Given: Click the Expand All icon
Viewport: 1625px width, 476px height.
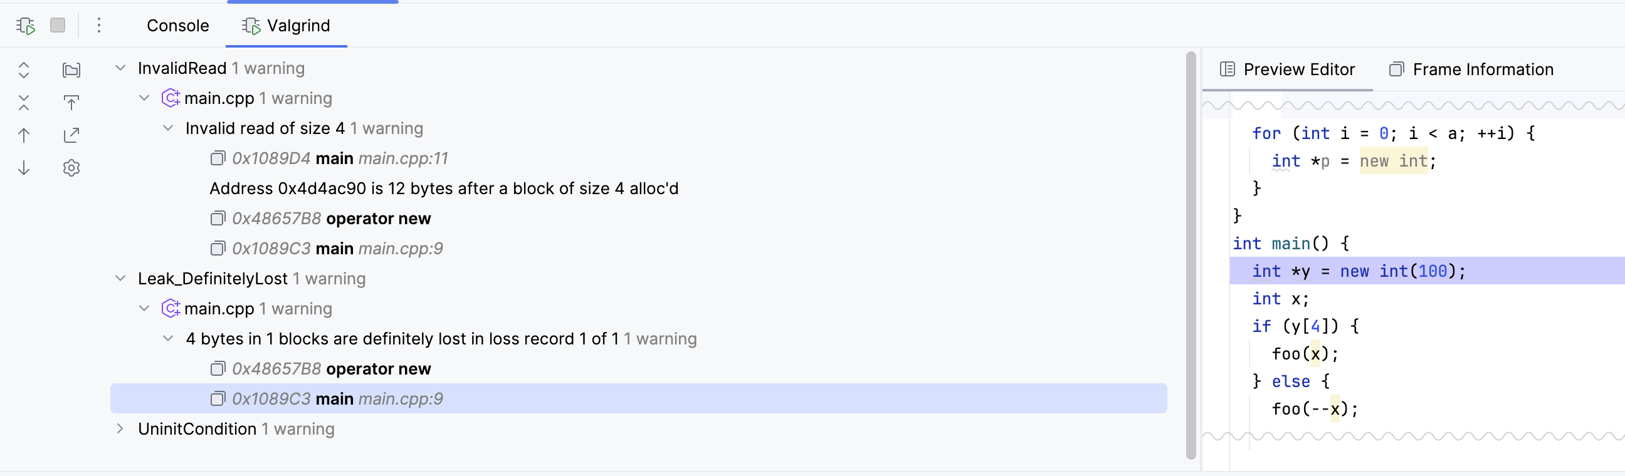Looking at the screenshot, I should (x=24, y=70).
